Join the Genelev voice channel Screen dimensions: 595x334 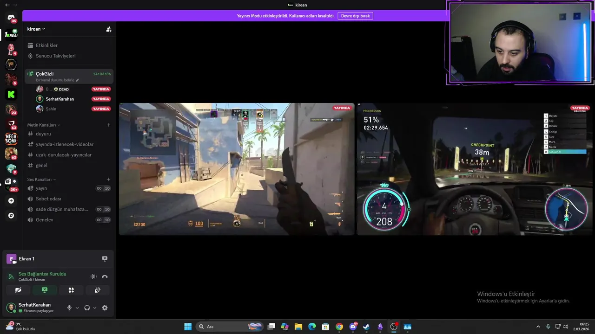[x=69, y=220]
